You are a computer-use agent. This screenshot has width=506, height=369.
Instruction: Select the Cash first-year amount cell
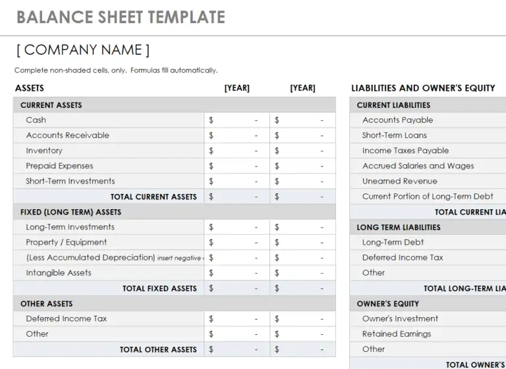point(237,120)
